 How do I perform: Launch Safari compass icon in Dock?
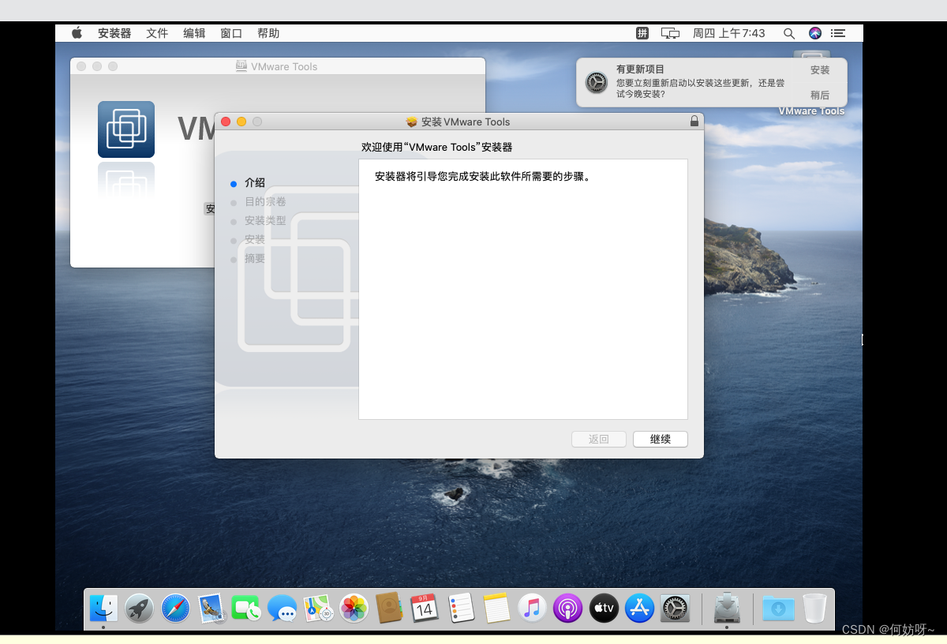175,608
